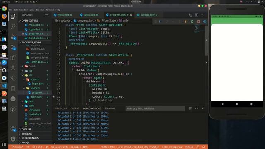The width and height of the screenshot is (265, 149).
Task: Click Flutter version in status bar
Action: (108, 147)
